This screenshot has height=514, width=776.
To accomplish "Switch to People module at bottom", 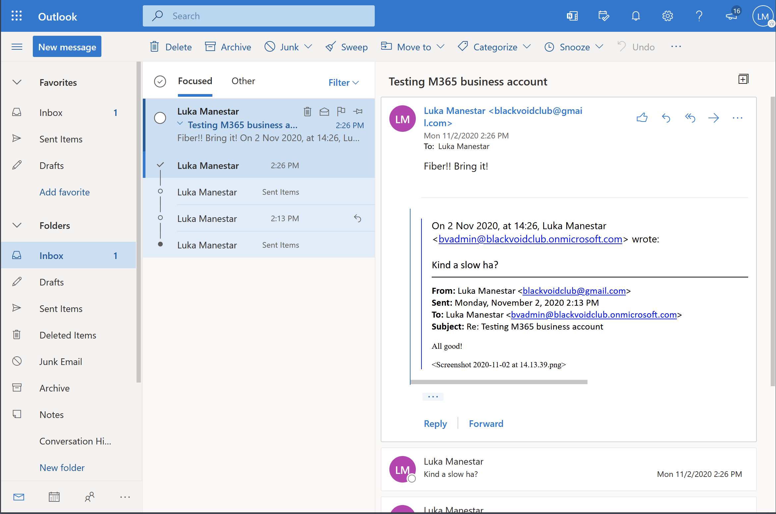I will pyautogui.click(x=89, y=497).
